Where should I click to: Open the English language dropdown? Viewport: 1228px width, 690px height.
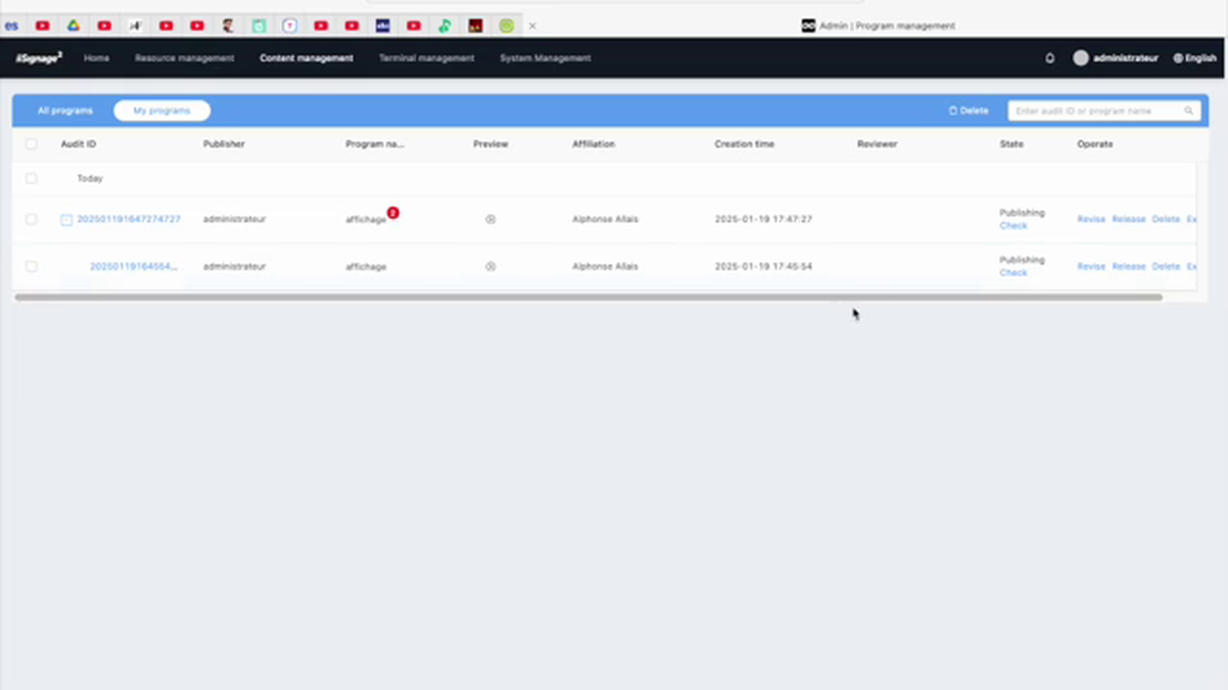pyautogui.click(x=1194, y=58)
